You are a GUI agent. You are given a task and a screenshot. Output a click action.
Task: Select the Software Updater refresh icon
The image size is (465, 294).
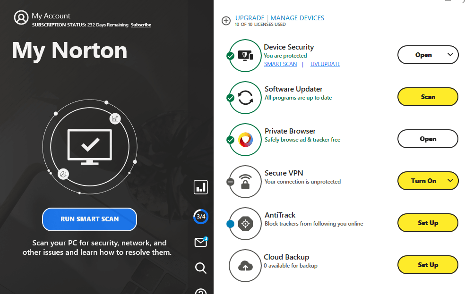point(246,97)
